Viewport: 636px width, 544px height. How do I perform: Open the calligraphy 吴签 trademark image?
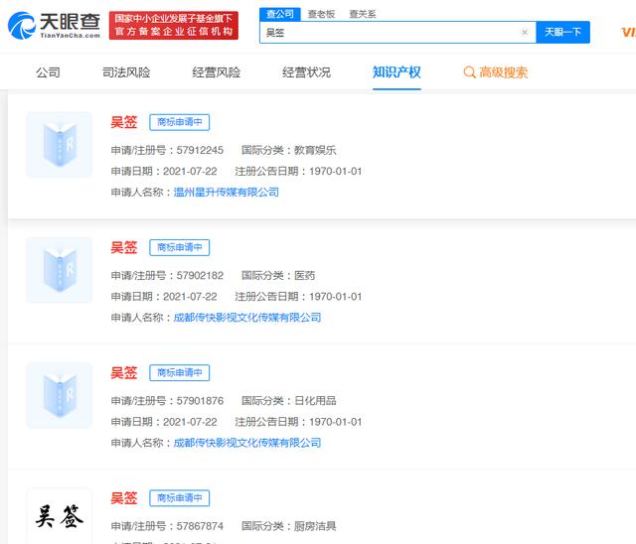point(60,516)
